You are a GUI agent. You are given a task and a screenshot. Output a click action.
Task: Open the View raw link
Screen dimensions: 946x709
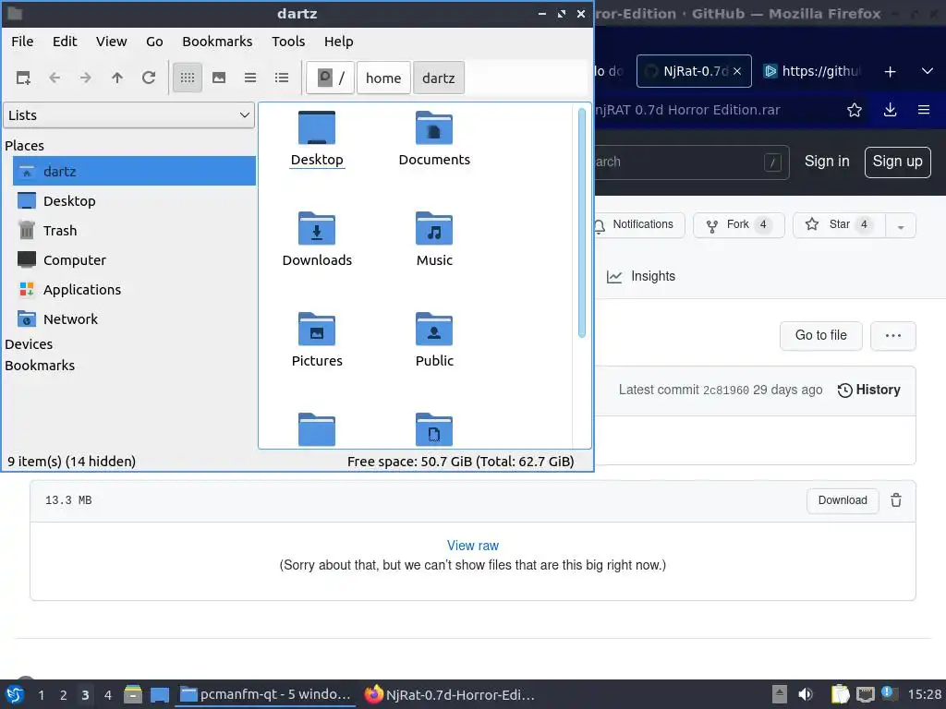(472, 546)
